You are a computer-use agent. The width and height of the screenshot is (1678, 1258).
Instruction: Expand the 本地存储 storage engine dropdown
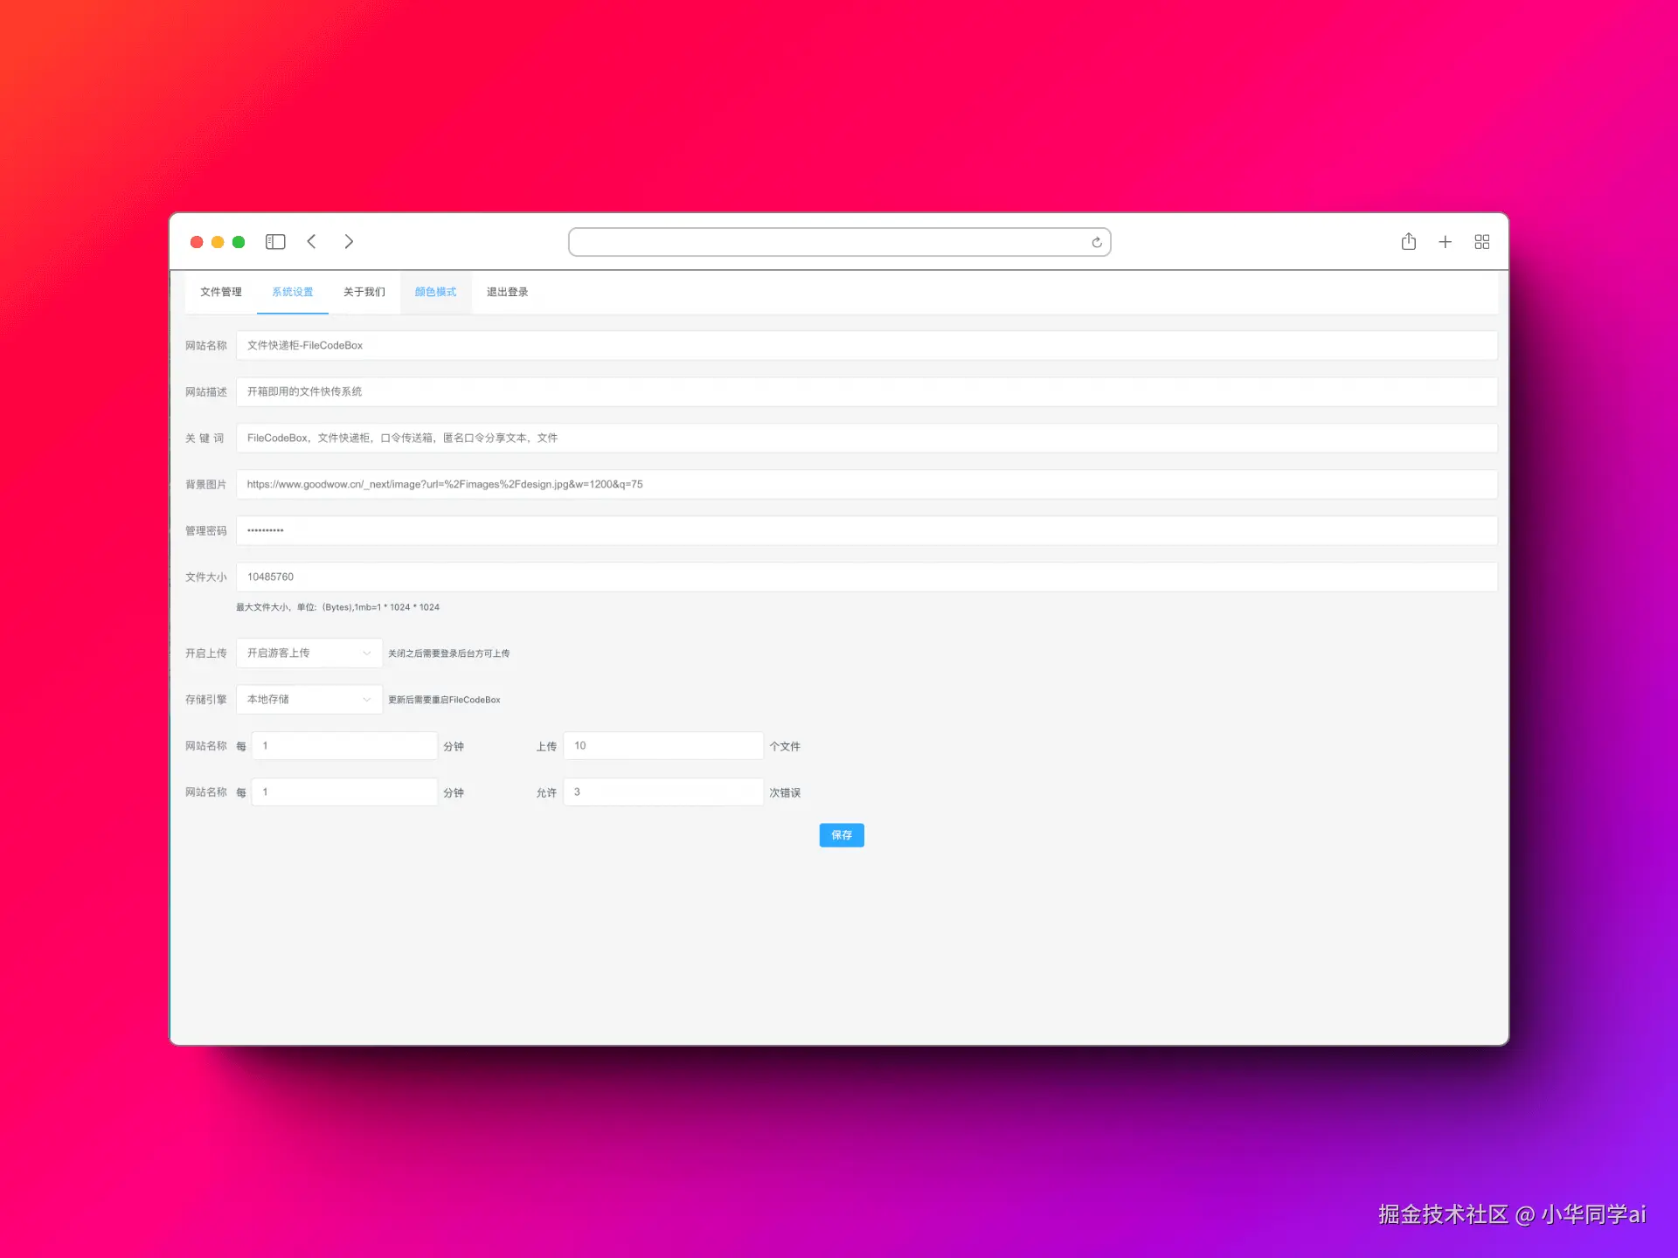click(x=309, y=699)
